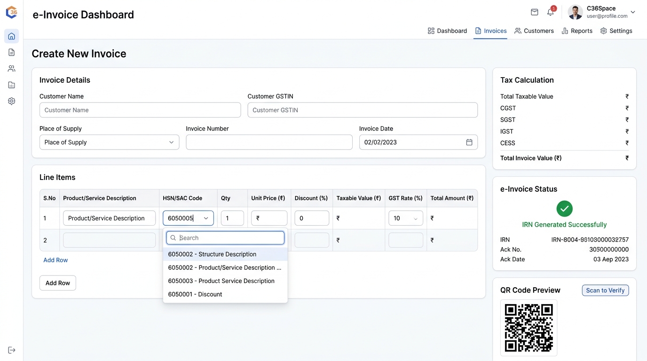Open the reports chart icon in sidebar

(x=12, y=85)
